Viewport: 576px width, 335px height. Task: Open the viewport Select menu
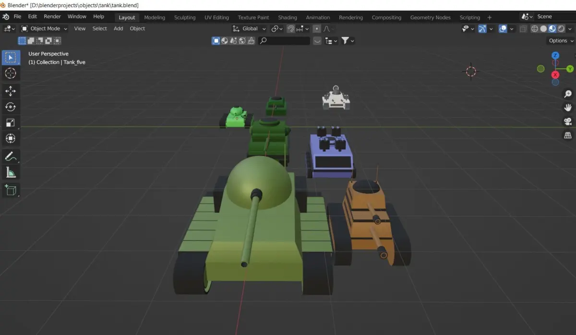99,29
